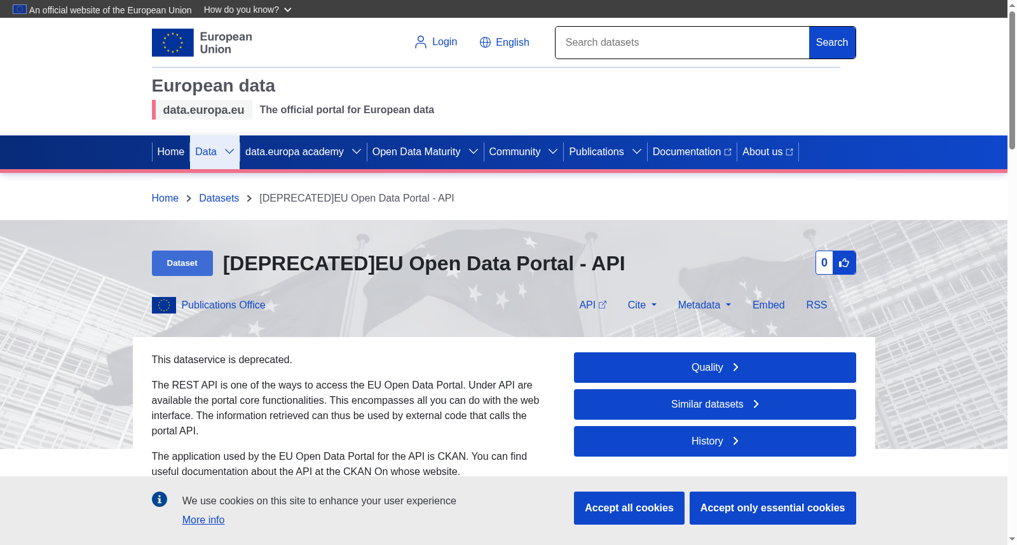Open the Publications Office link

[224, 305]
